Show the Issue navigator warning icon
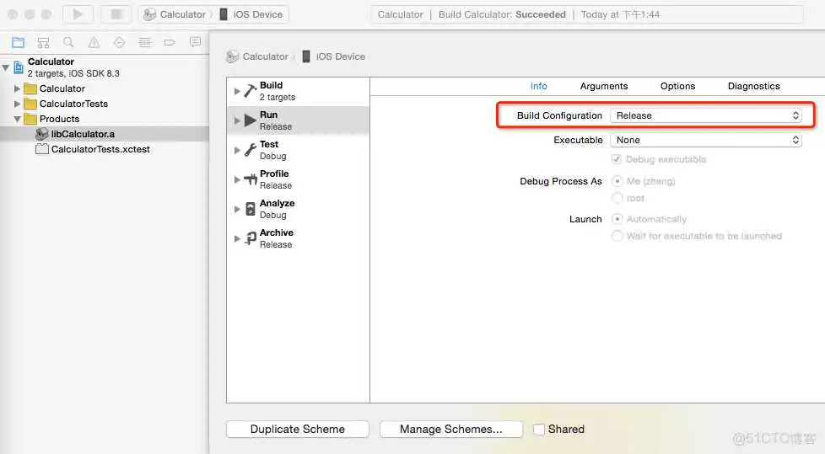The width and height of the screenshot is (825, 454). (x=94, y=42)
